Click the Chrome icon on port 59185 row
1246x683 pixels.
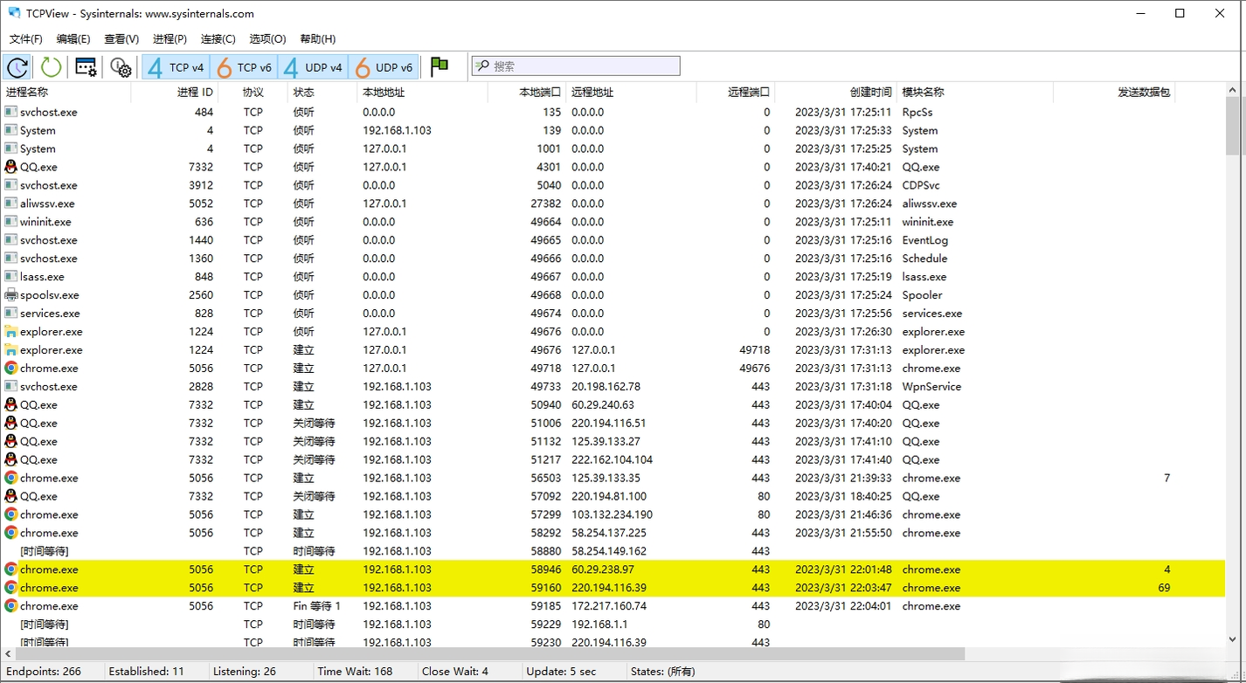coord(10,606)
